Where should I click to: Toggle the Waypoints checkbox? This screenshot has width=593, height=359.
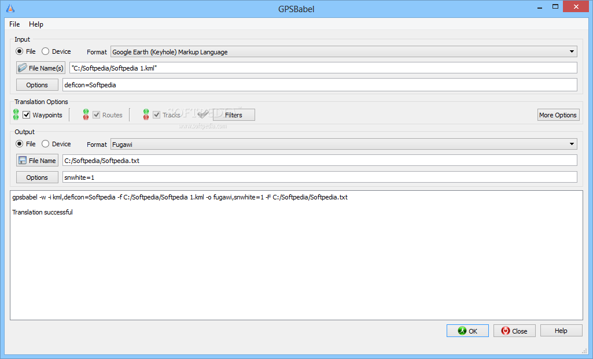point(27,115)
